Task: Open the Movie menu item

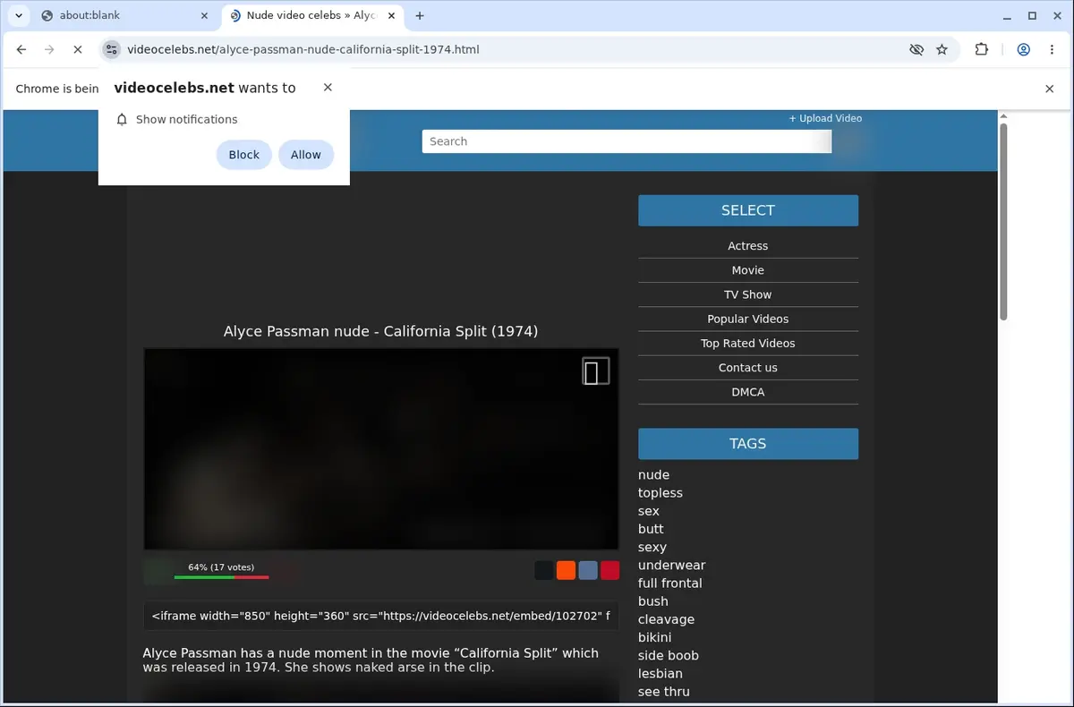Action: [x=748, y=270]
